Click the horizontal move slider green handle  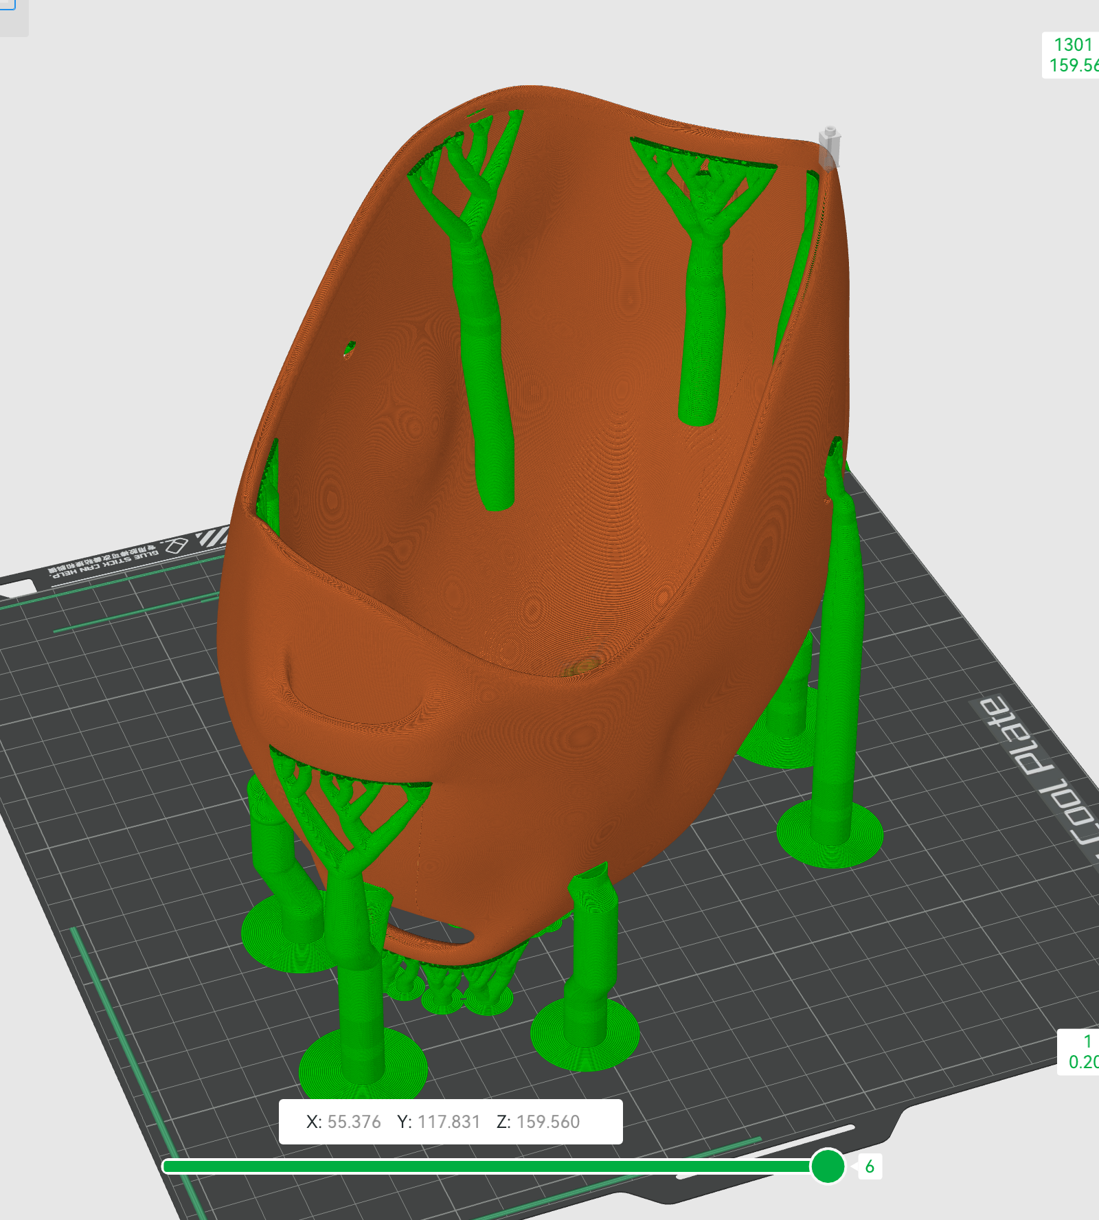point(828,1166)
